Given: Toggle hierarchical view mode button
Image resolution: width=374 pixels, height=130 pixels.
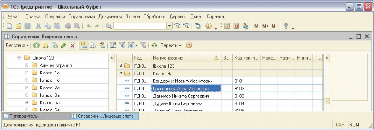Looking at the screenshot, I should [x=84, y=45].
